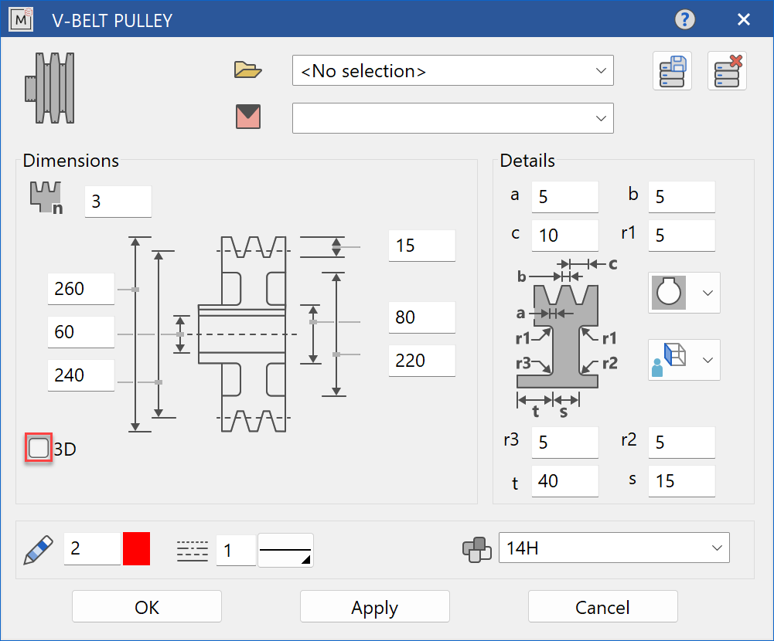Click the number of grooves icon

46,198
